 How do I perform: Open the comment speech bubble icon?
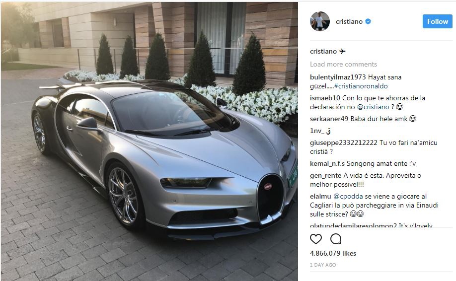pos(336,239)
